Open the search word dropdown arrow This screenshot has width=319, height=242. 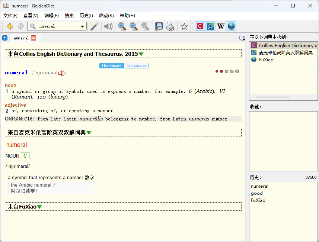tap(82, 26)
